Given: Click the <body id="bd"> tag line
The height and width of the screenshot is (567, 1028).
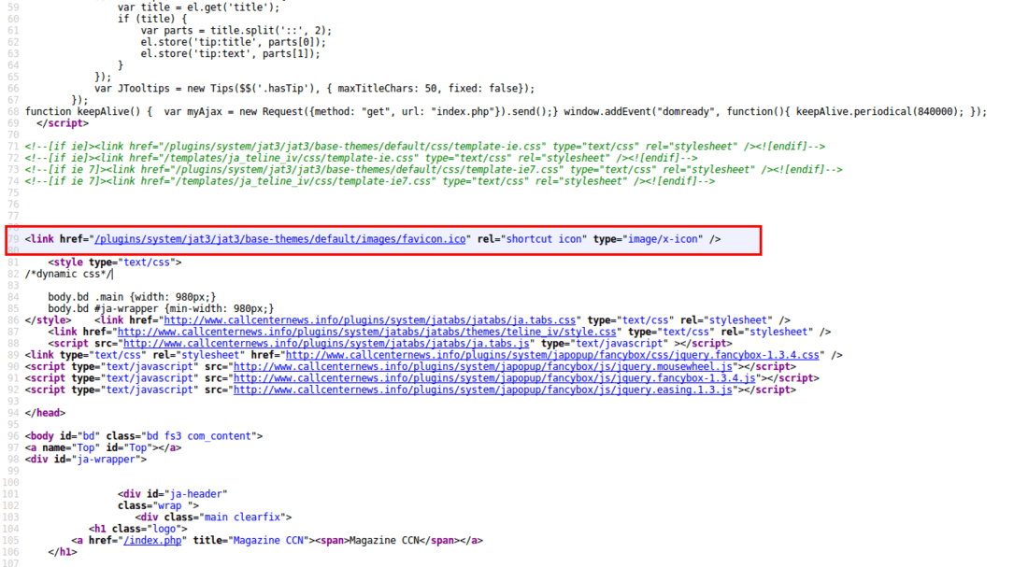Looking at the screenshot, I should 144,436.
